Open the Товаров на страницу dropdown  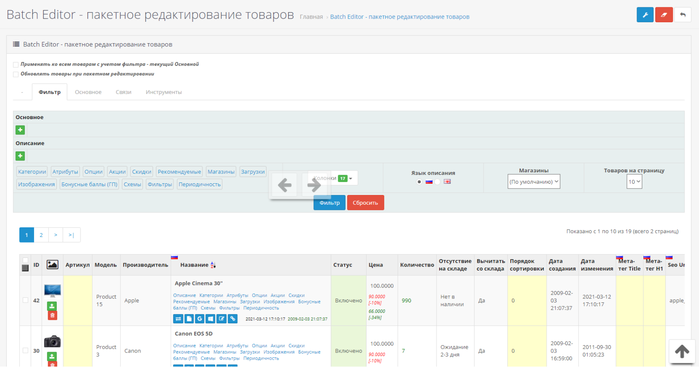[634, 182]
